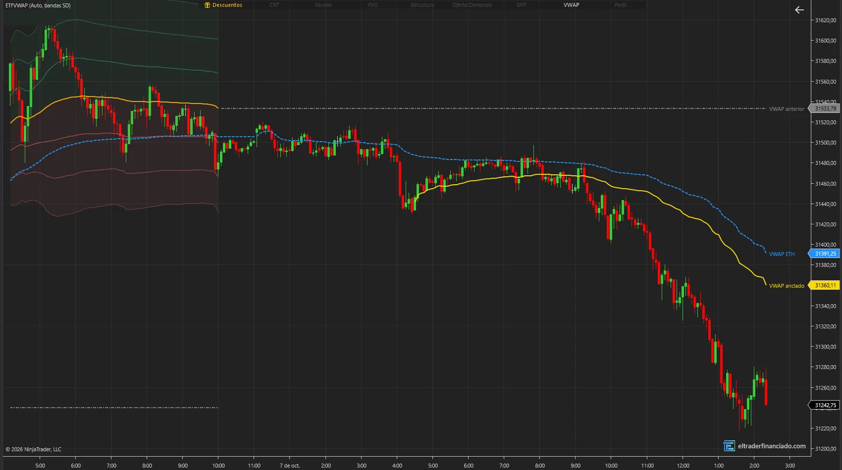Open the Descuentos tab
The image size is (842, 470).
click(x=224, y=5)
